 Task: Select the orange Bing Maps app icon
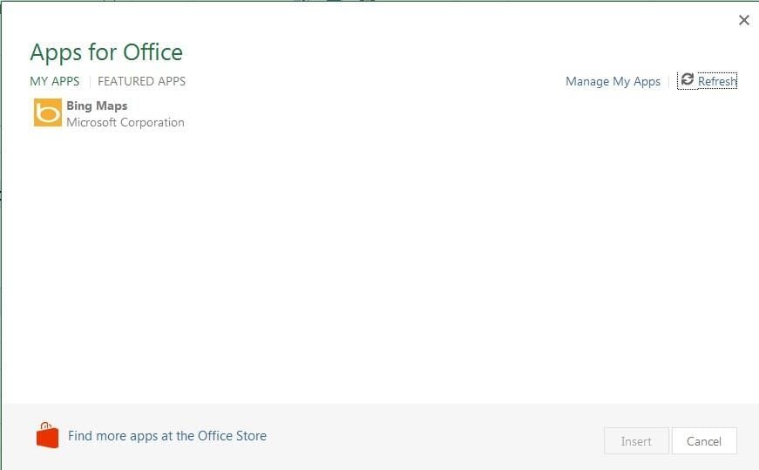click(47, 112)
